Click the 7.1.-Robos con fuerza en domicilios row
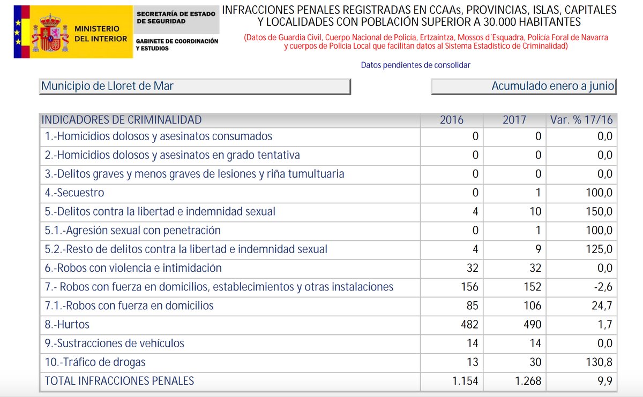643x397 pixels. 328,306
